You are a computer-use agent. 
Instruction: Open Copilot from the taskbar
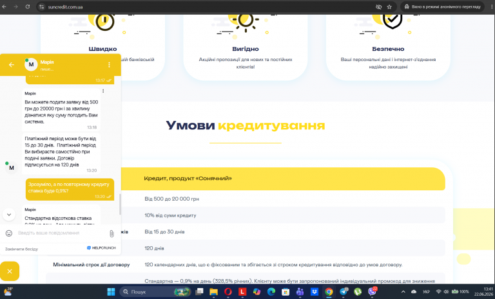(257, 292)
